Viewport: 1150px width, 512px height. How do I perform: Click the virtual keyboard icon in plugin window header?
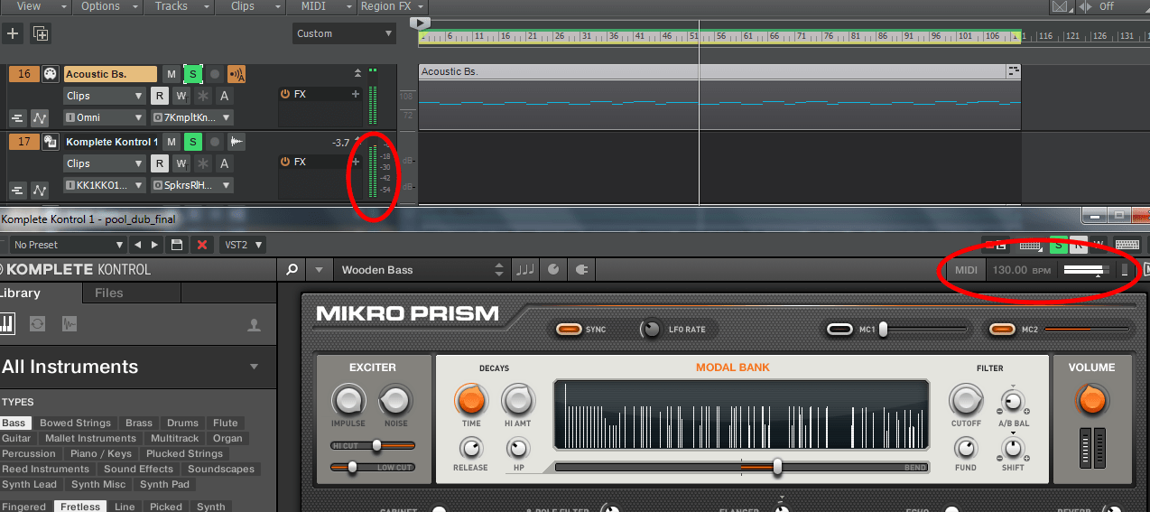[x=1127, y=244]
